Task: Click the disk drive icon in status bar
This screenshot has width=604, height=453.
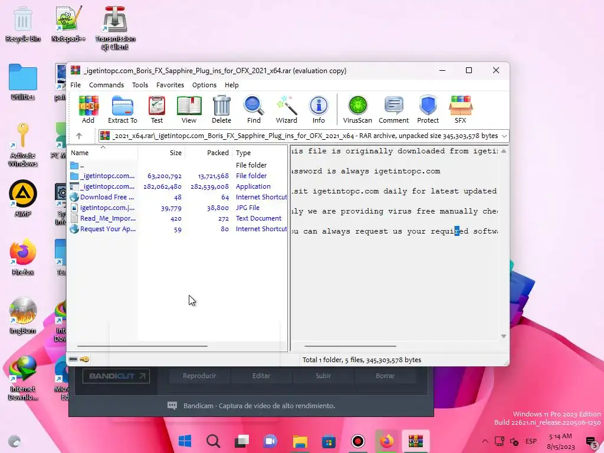Action: [x=73, y=359]
